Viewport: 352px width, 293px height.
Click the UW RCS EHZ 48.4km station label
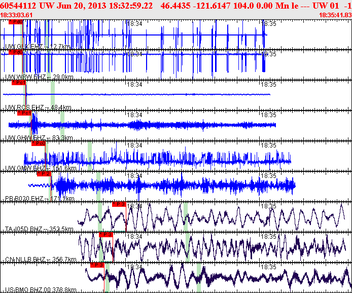pyautogui.click(x=39, y=107)
